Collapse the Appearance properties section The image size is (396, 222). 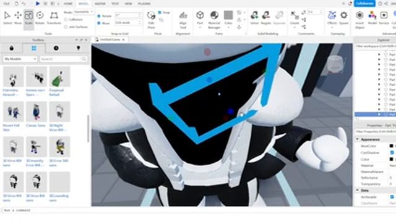point(358,139)
